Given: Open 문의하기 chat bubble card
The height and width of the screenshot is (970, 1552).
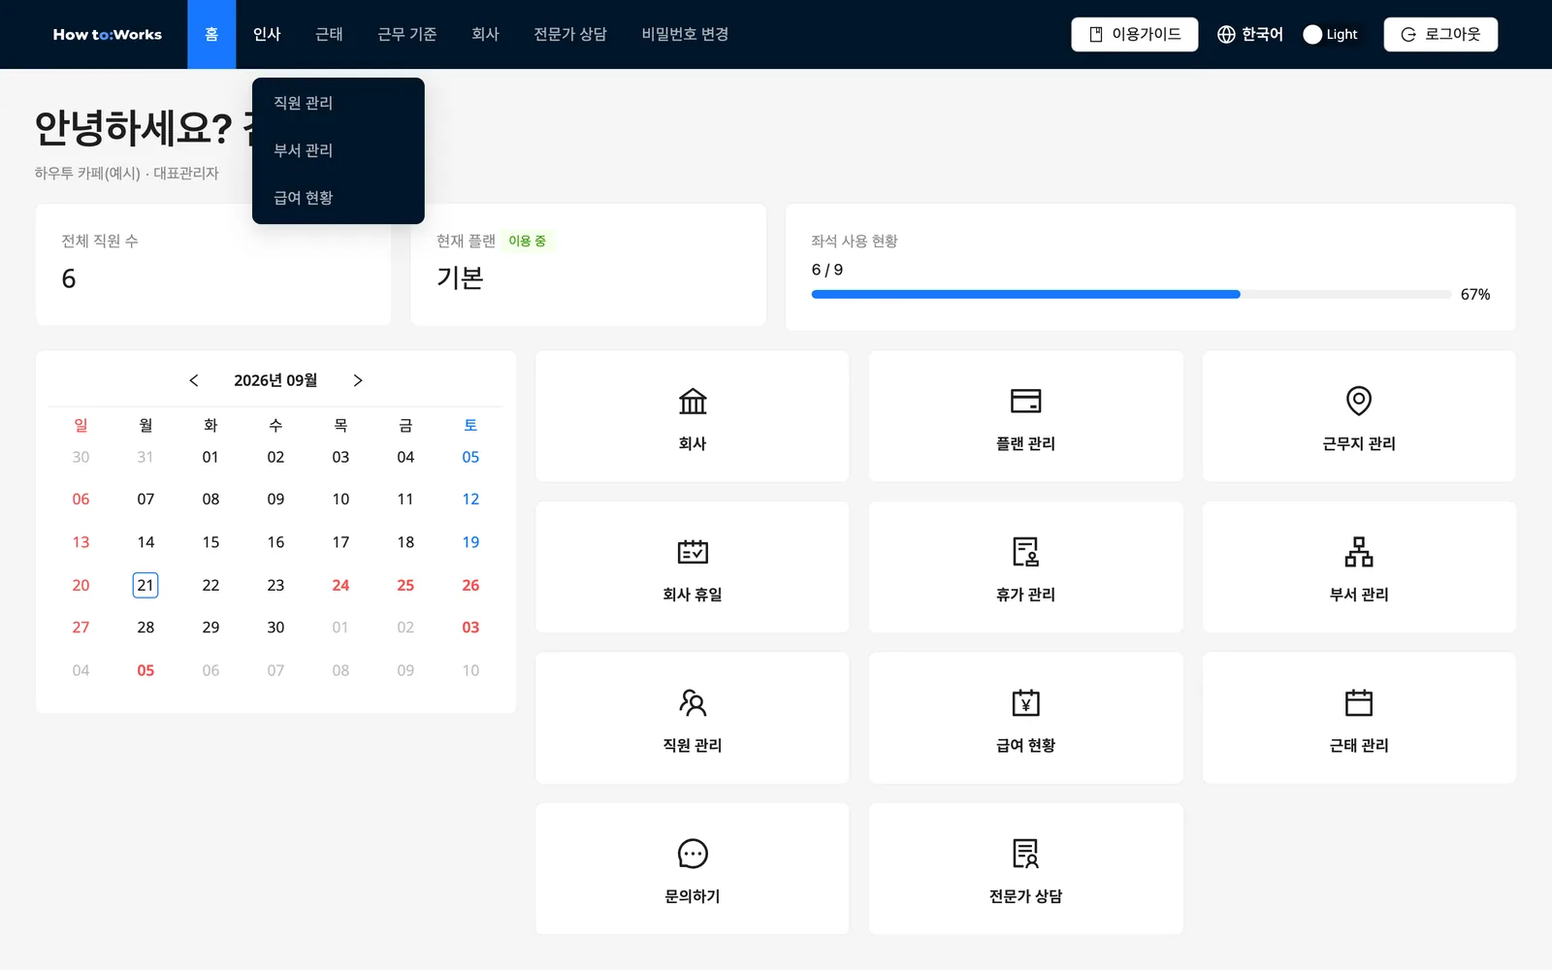Looking at the screenshot, I should pyautogui.click(x=692, y=868).
